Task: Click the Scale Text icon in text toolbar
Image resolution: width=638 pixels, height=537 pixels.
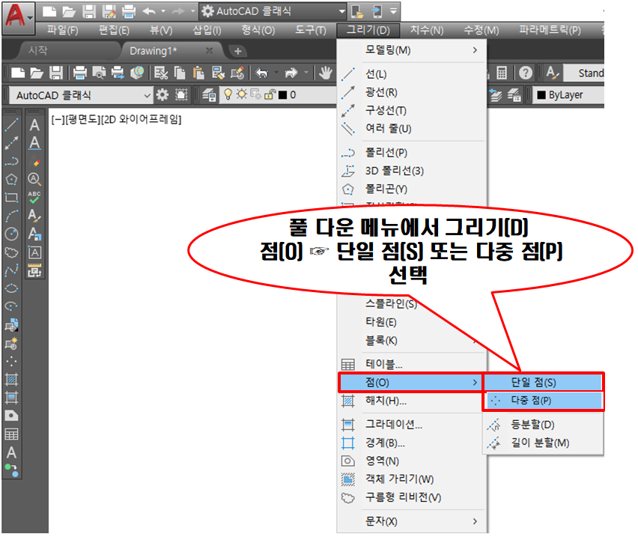Action: coord(34,234)
